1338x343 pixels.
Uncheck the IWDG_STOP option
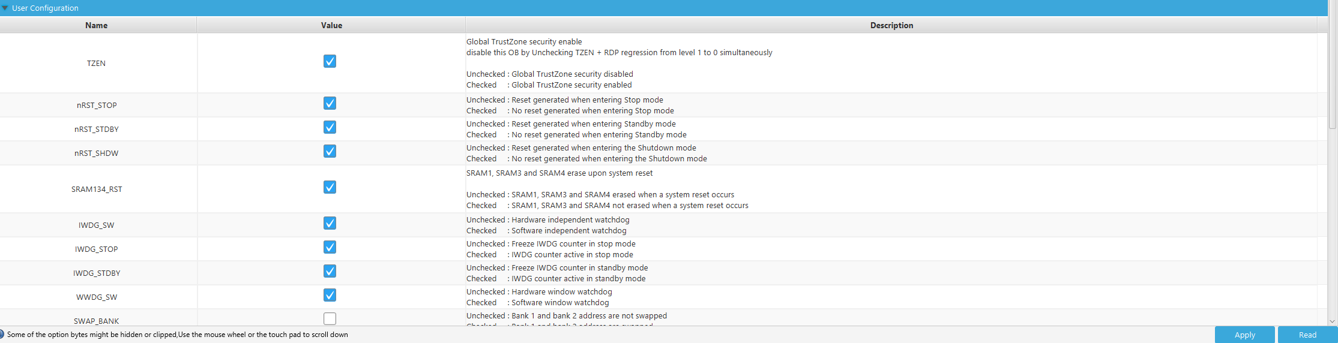pos(330,247)
